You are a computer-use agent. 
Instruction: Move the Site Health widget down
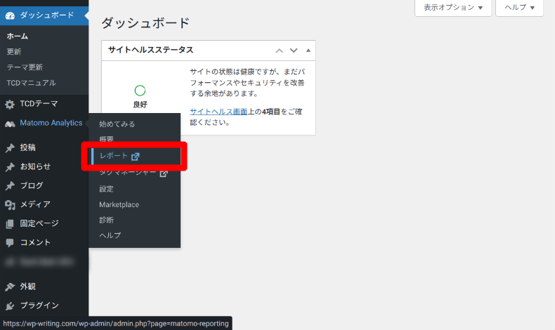pos(294,51)
